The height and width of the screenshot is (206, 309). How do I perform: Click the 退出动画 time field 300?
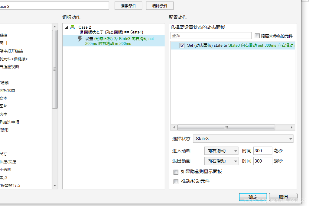click(x=263, y=161)
